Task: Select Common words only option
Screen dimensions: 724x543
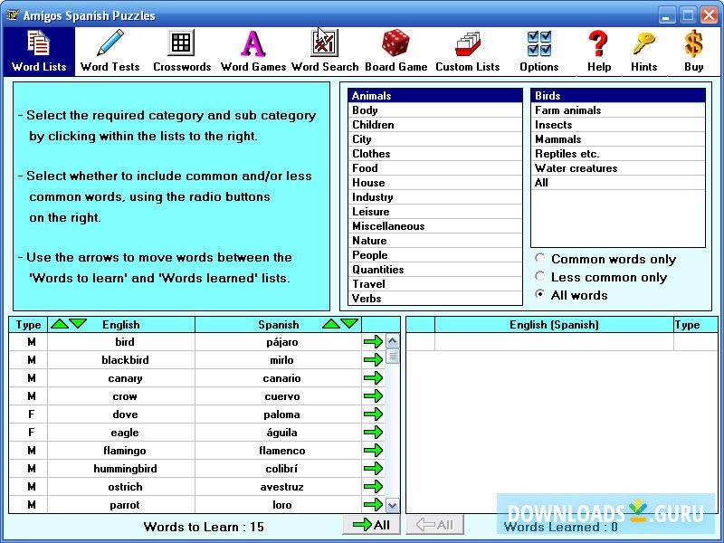Action: pos(539,258)
